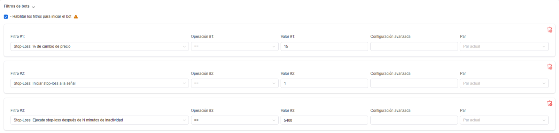Click the orange warning triangle icon
559x133 pixels.
pos(76,17)
